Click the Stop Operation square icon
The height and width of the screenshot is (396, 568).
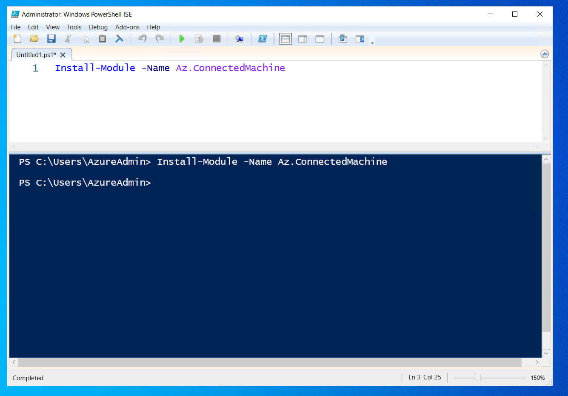[217, 39]
